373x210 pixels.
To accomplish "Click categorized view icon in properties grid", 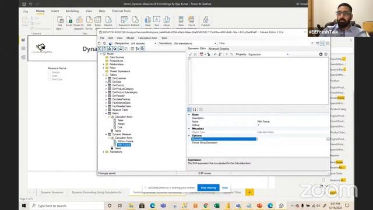I will (x=189, y=110).
